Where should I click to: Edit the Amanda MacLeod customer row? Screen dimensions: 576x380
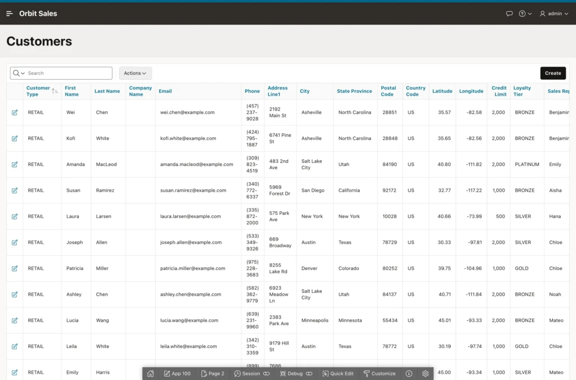pyautogui.click(x=15, y=165)
